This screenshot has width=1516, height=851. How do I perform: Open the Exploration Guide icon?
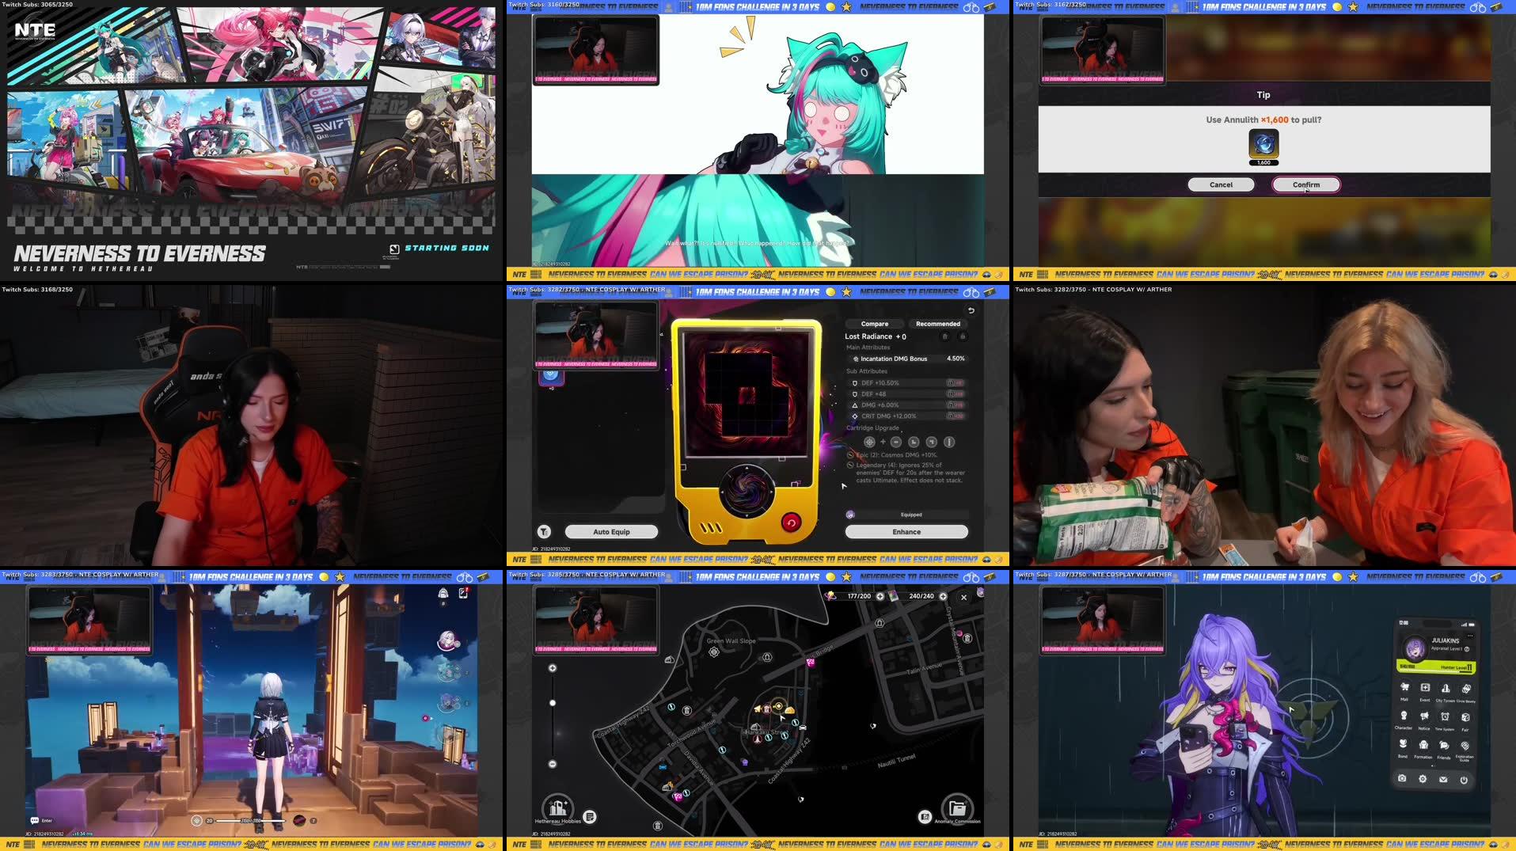[1465, 746]
